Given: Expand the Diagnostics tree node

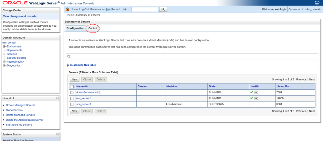Looking at the screenshot, I should coord(4,66).
